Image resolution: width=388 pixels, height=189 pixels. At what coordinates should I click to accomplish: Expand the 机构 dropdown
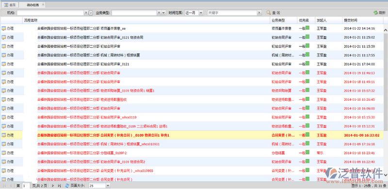coord(91,13)
